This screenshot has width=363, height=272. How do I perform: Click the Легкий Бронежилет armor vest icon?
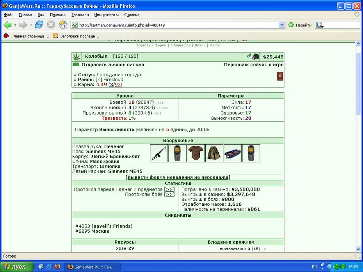point(196,153)
